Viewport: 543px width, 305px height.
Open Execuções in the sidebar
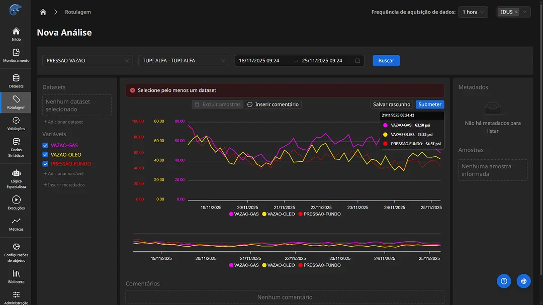16,203
